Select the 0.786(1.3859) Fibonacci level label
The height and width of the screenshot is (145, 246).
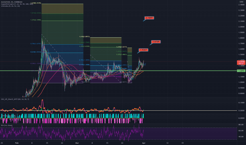(x=84, y=60)
